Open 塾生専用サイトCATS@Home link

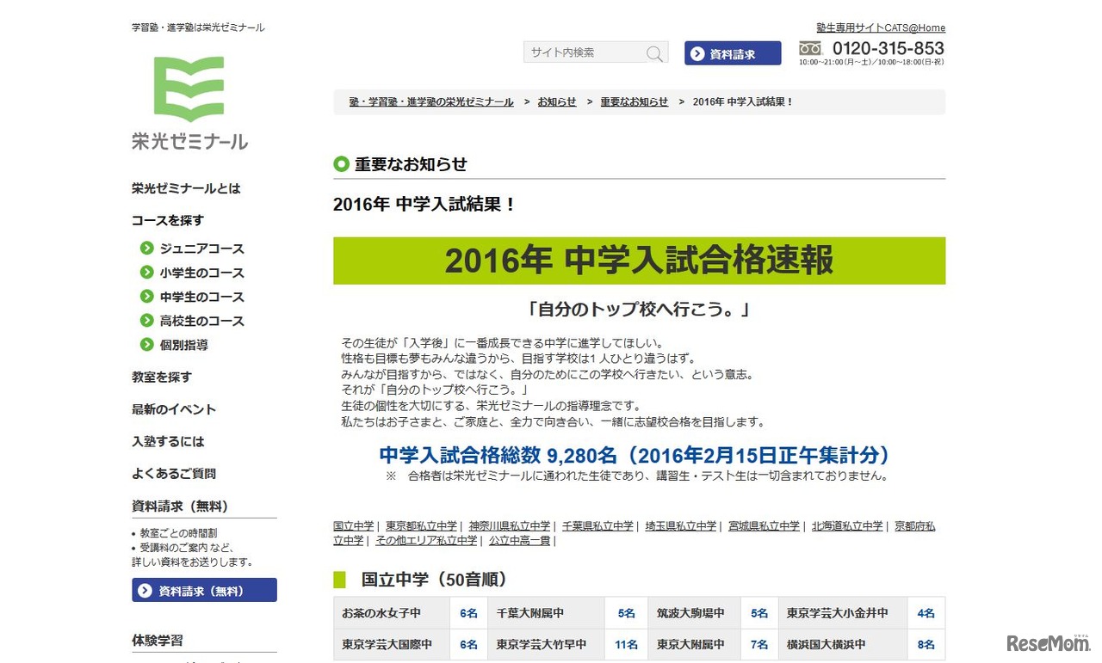(x=881, y=28)
